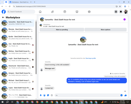
Task: Open the Reels video icon
Action: (x=65, y=12)
